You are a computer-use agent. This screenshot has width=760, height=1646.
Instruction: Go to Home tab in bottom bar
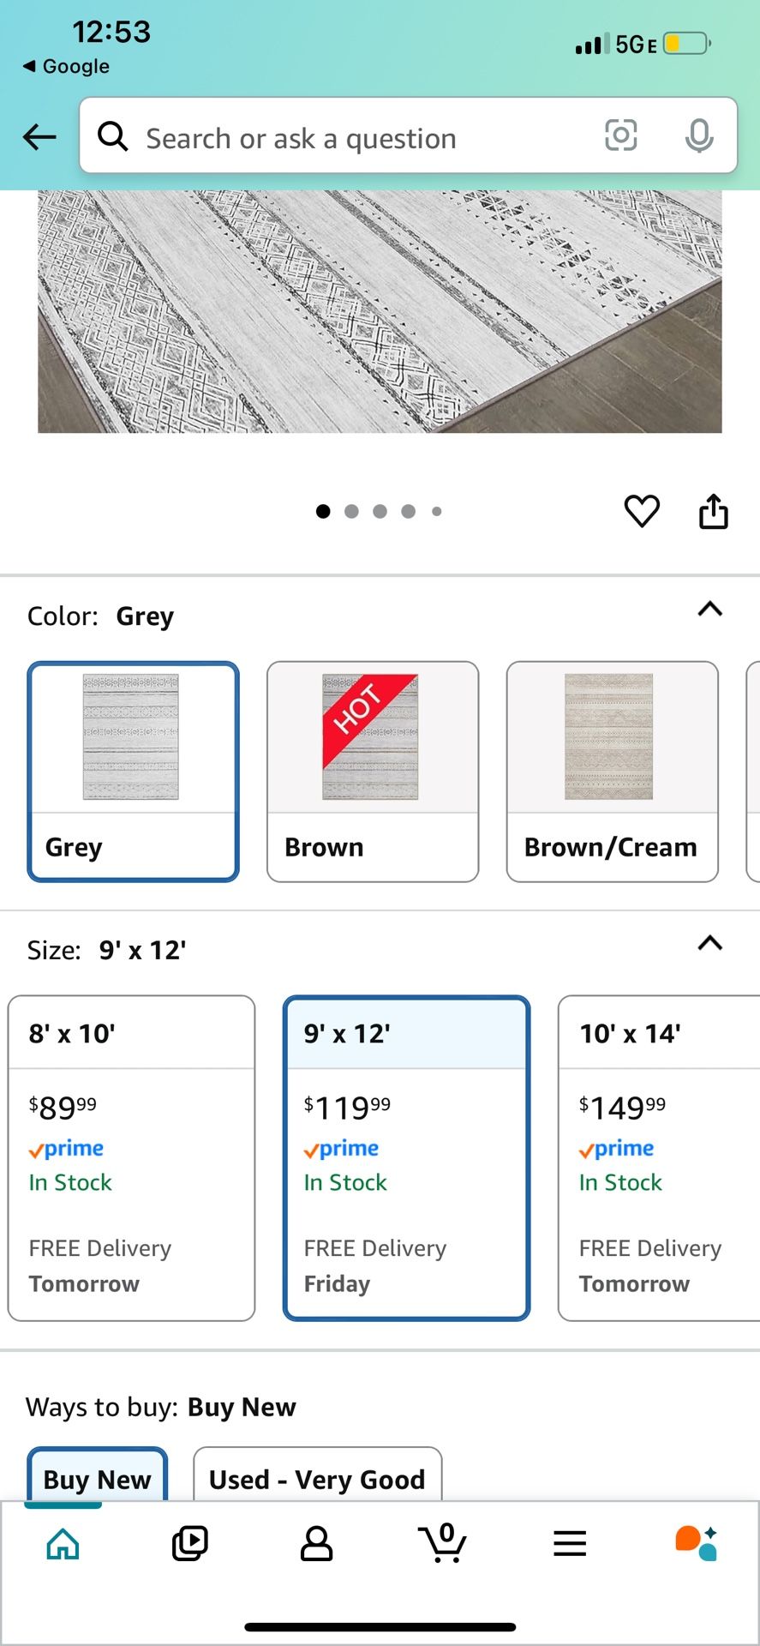click(x=63, y=1543)
